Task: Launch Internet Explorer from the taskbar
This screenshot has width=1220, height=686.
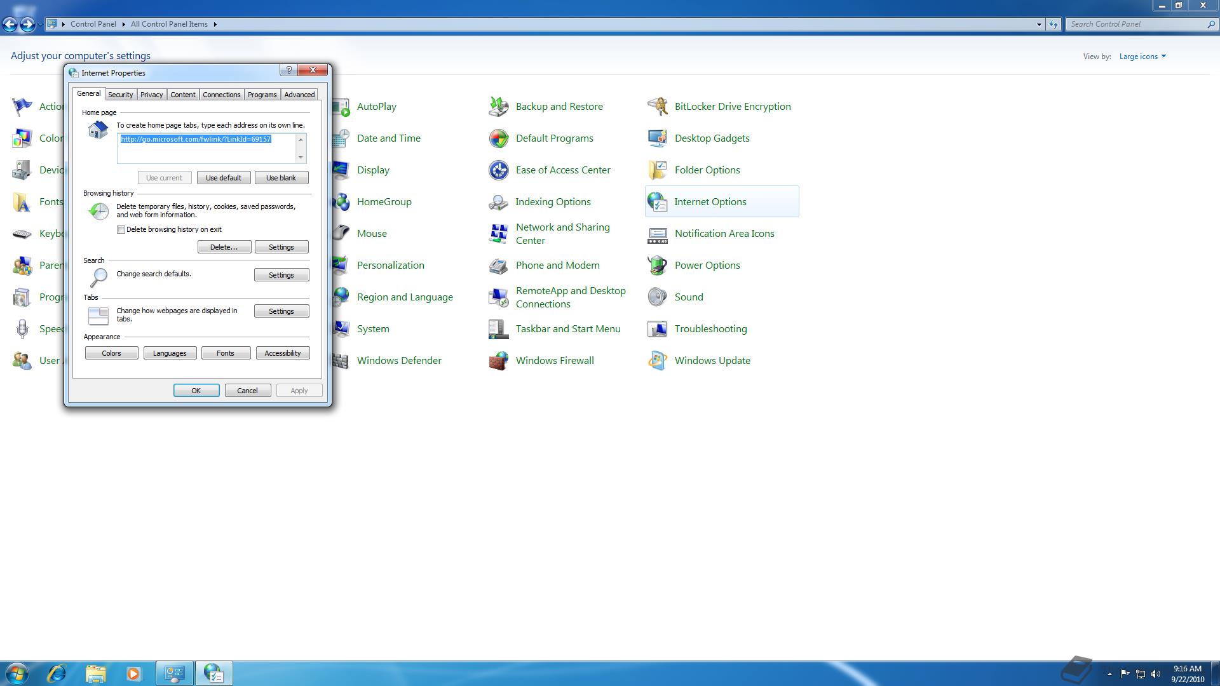Action: tap(57, 673)
